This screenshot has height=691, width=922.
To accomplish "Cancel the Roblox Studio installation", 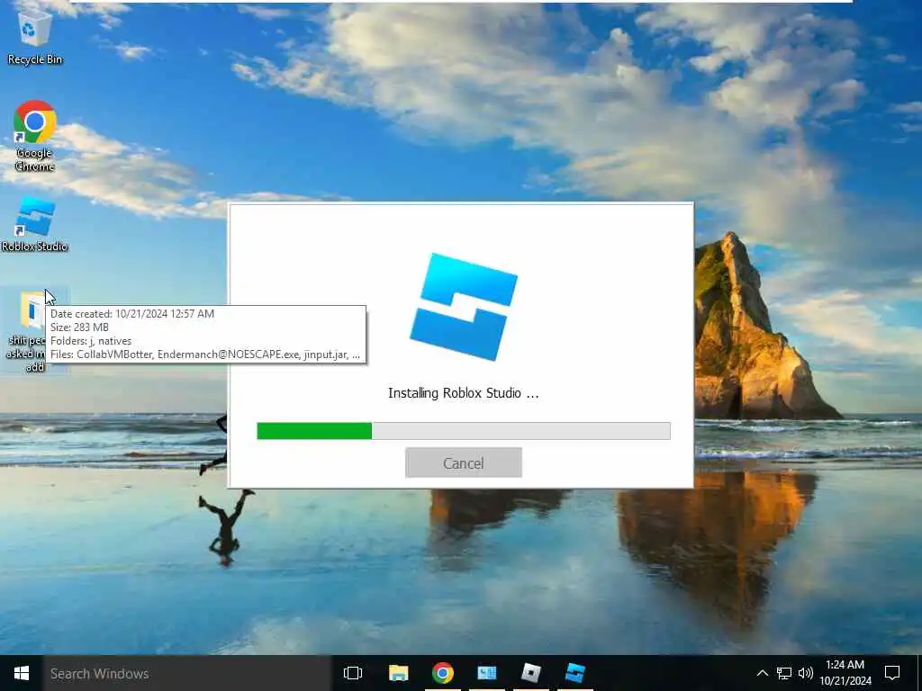I will [464, 463].
